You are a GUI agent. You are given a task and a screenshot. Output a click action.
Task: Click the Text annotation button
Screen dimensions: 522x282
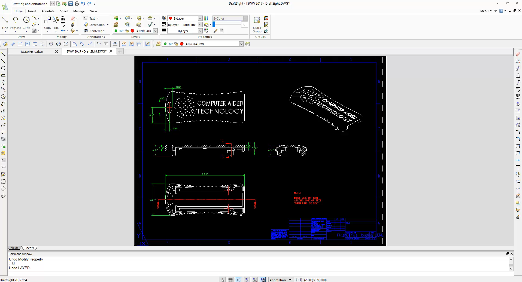pyautogui.click(x=89, y=18)
